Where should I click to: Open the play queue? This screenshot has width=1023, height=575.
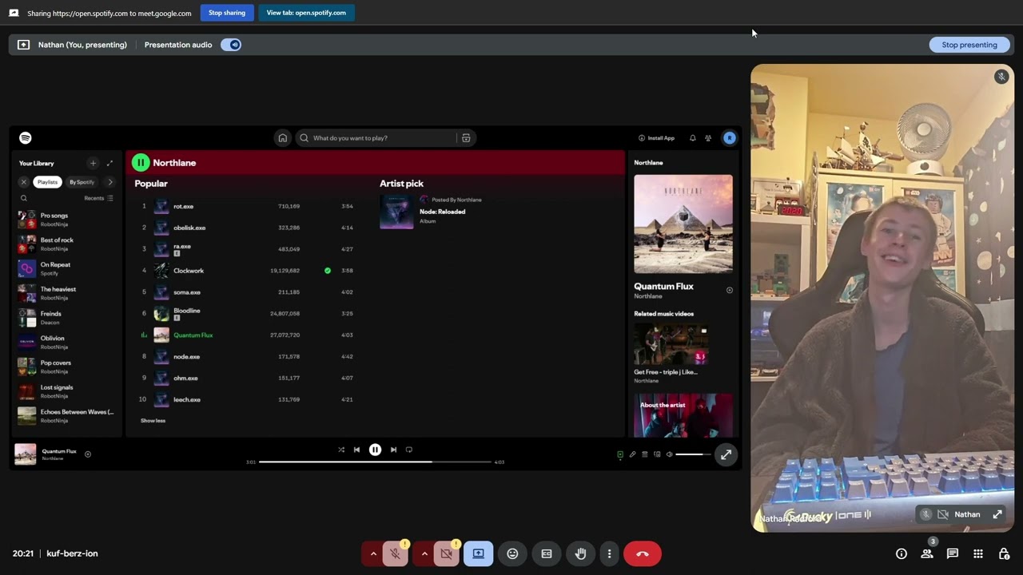[x=645, y=454]
